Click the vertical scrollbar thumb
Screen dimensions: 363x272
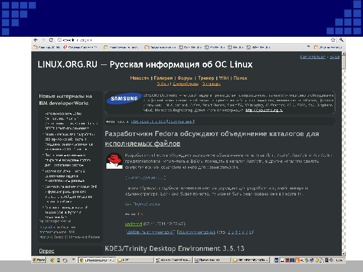344,62
